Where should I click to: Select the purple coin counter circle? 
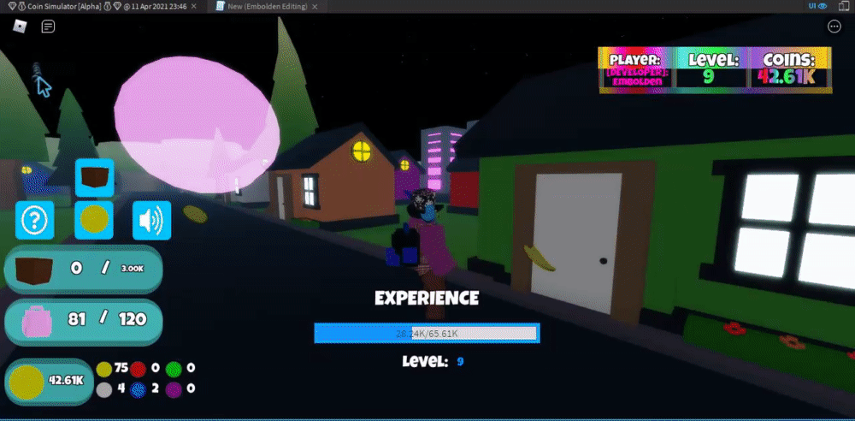click(x=174, y=390)
